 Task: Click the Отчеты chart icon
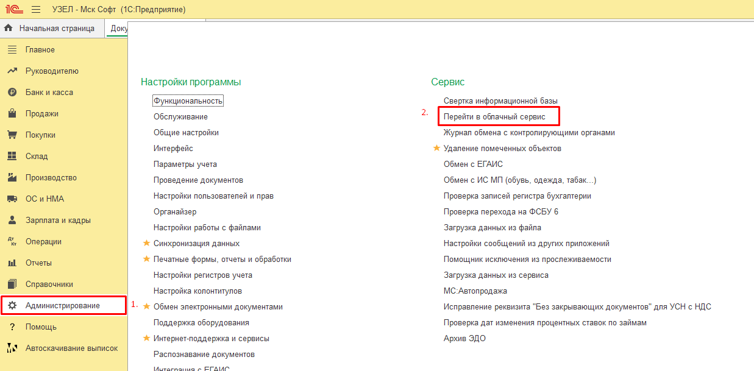click(12, 263)
